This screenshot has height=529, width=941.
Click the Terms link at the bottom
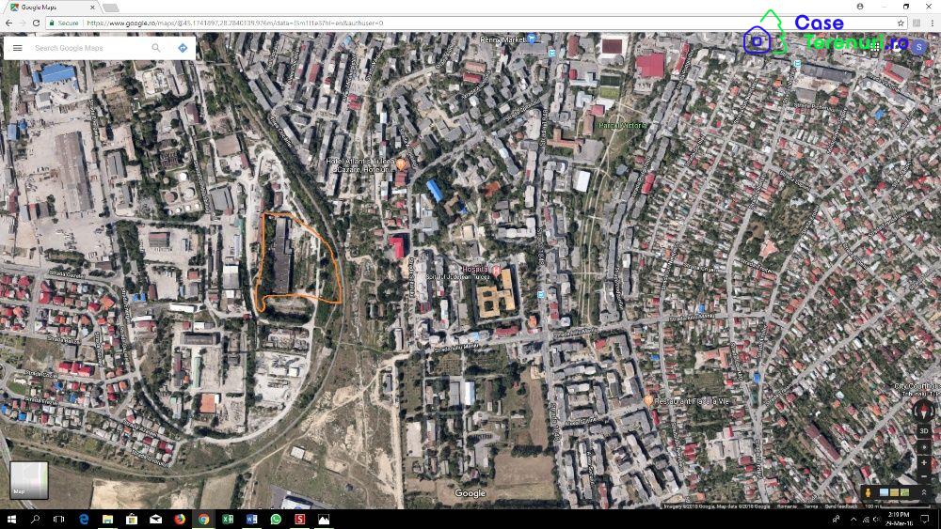810,506
